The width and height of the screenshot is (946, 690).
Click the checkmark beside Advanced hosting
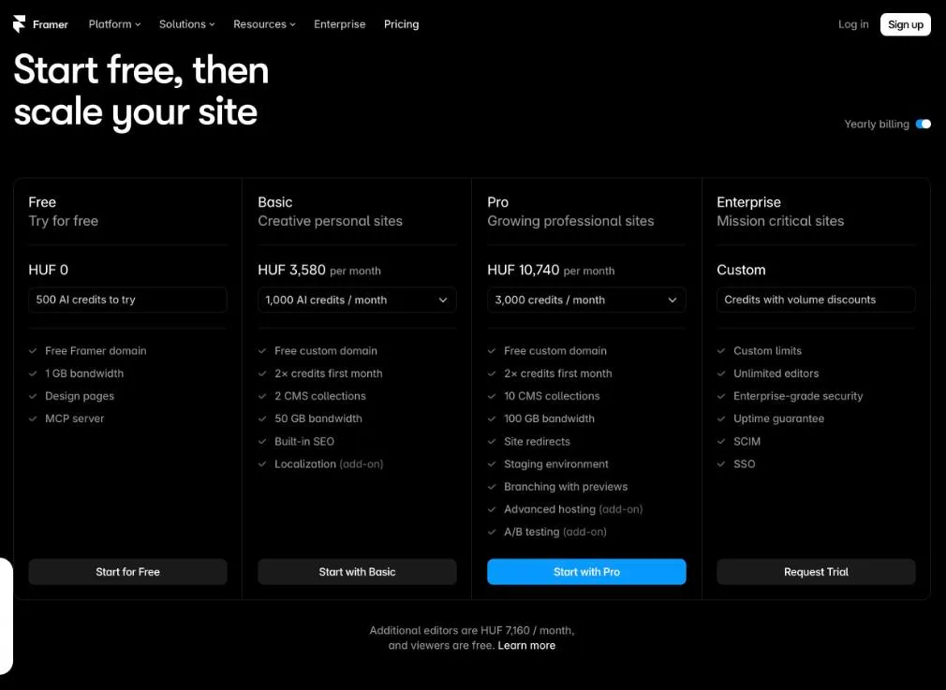492,509
